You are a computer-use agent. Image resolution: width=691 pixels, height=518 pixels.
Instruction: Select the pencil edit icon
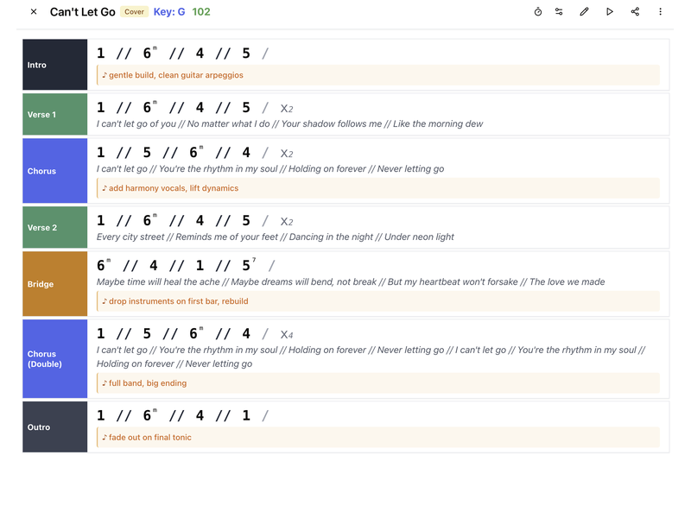[x=584, y=11]
